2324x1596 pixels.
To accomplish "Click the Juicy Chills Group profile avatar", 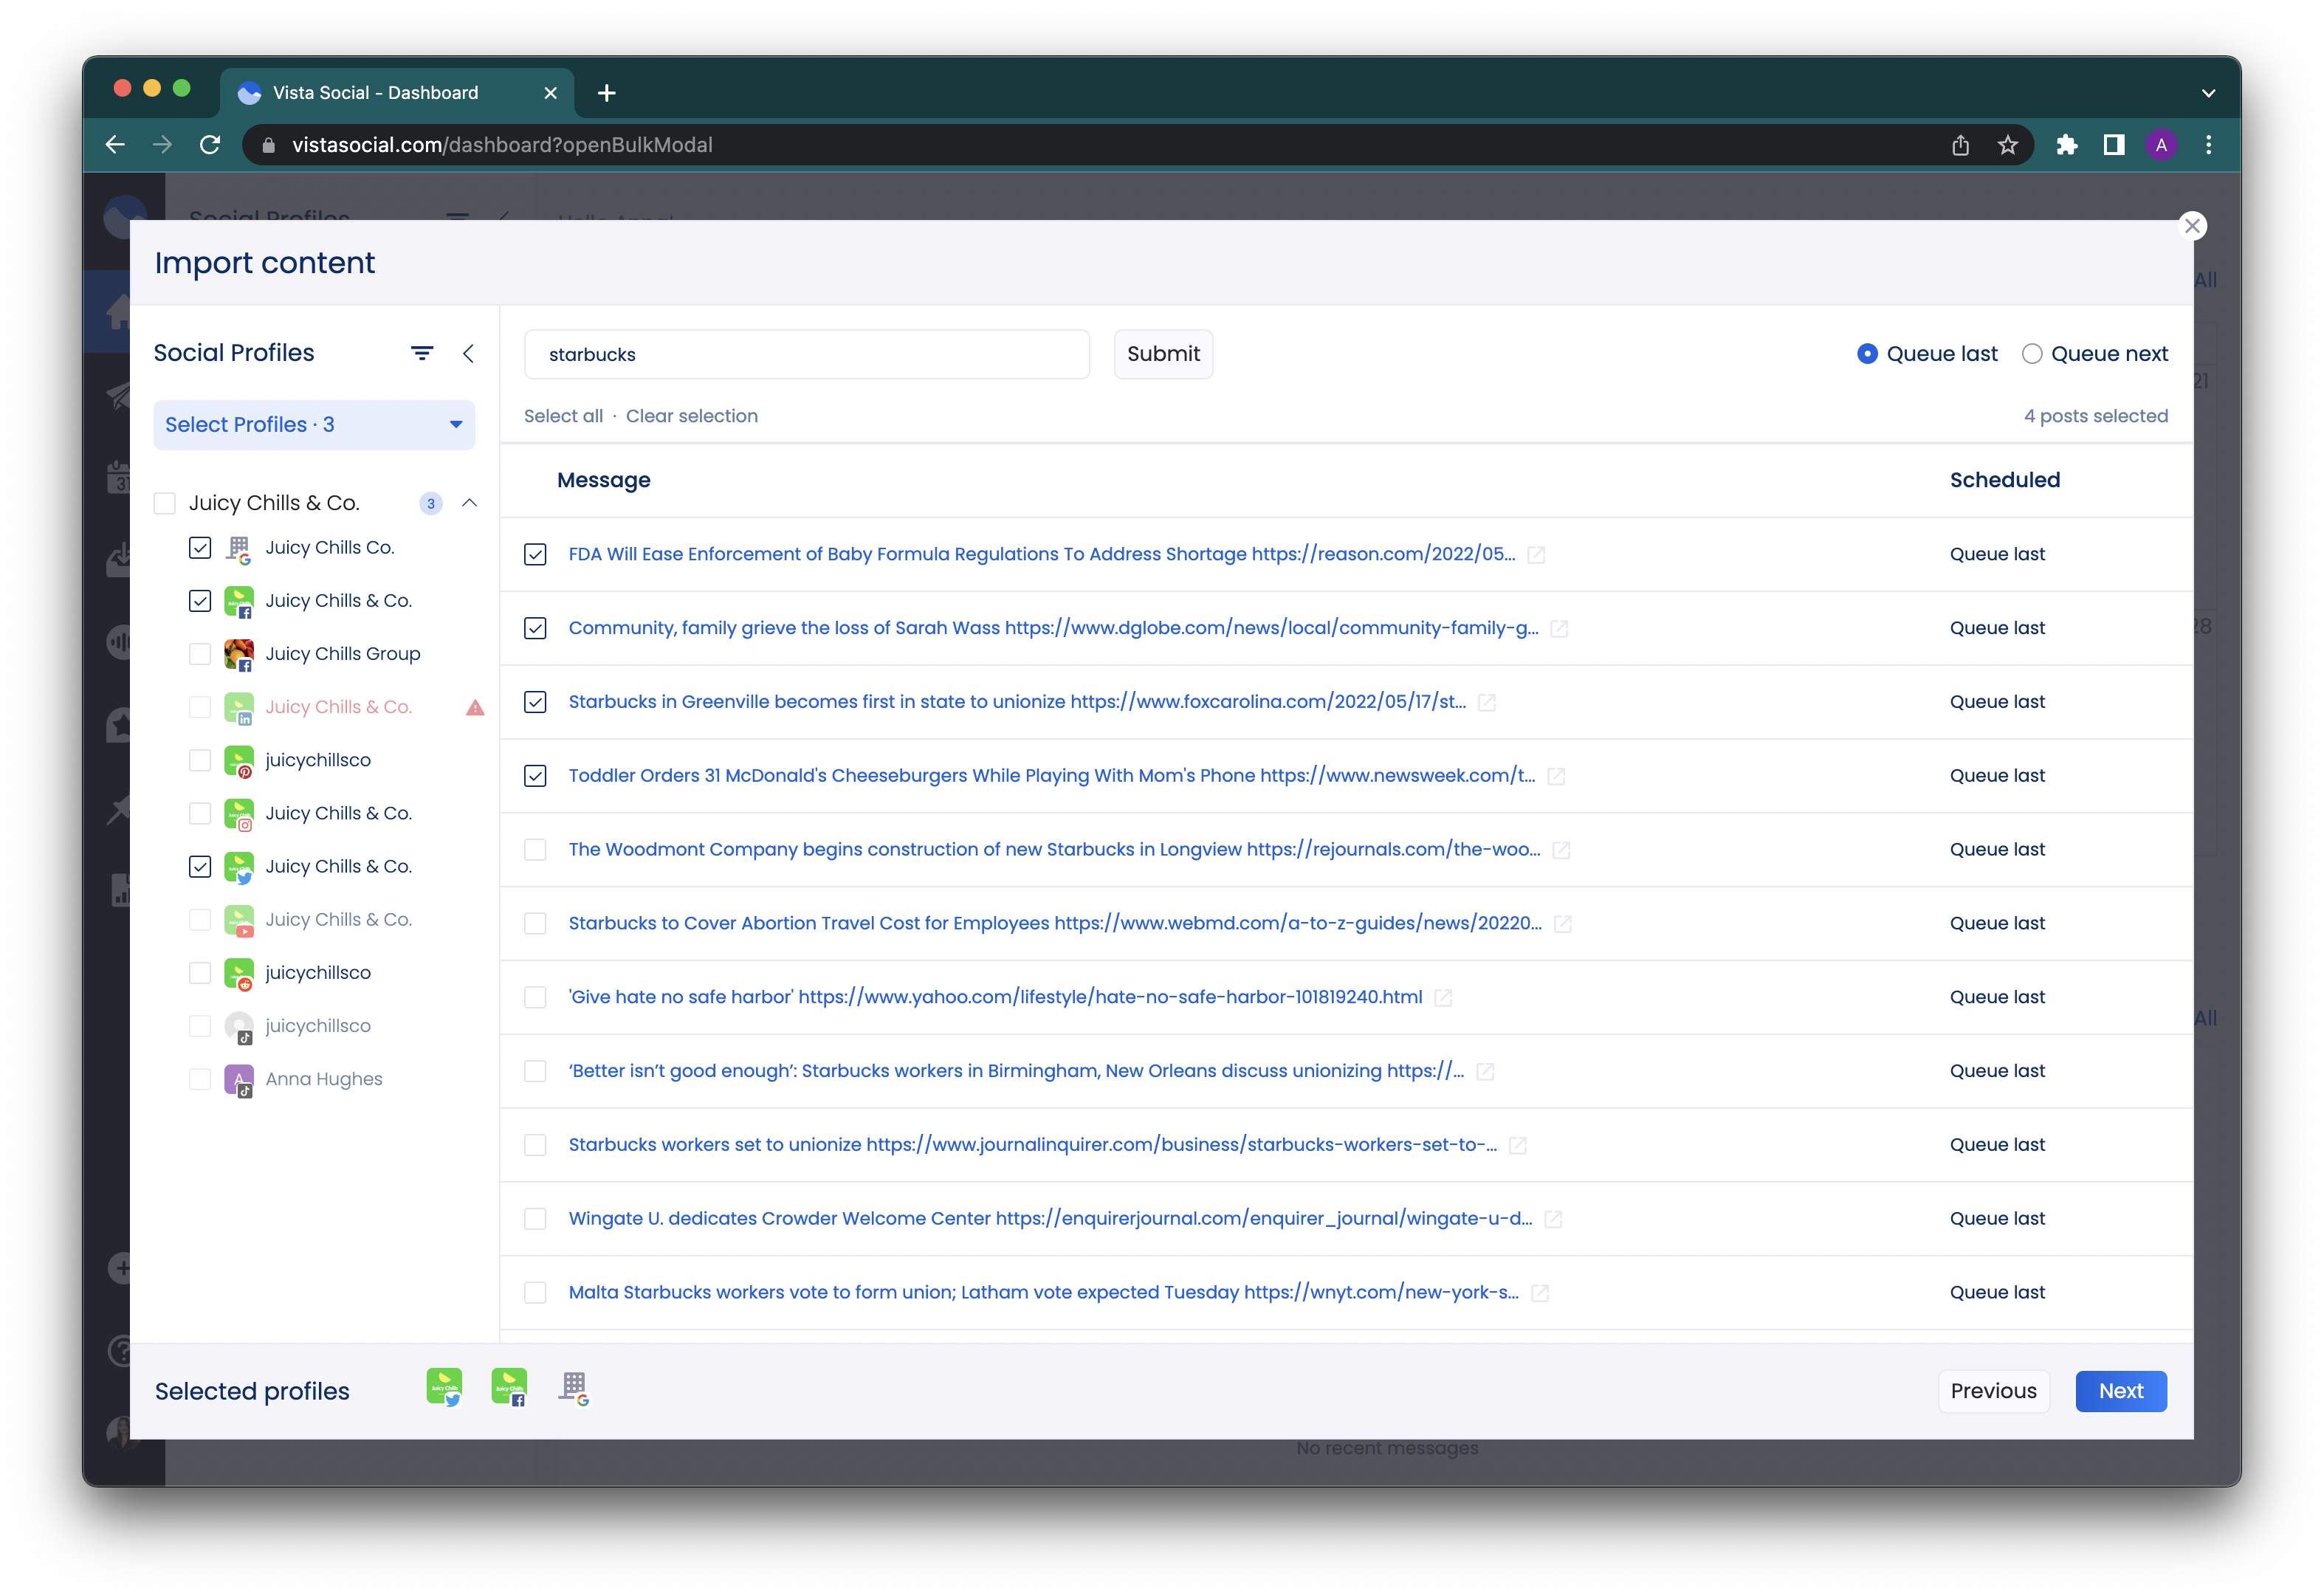I will [239, 655].
